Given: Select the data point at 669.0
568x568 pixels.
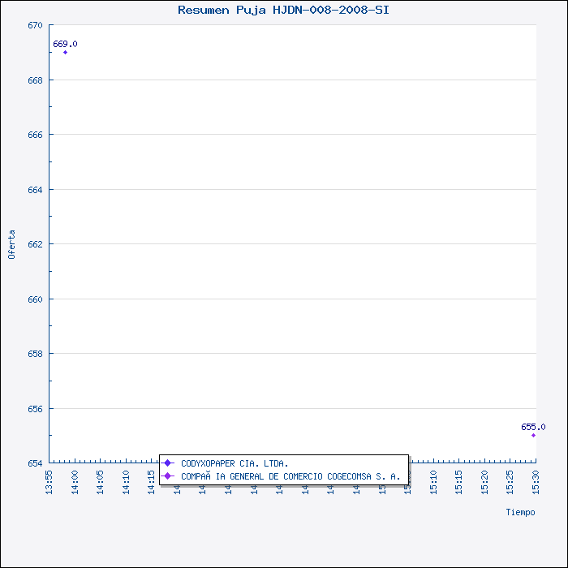Looking at the screenshot, I should click(x=66, y=53).
